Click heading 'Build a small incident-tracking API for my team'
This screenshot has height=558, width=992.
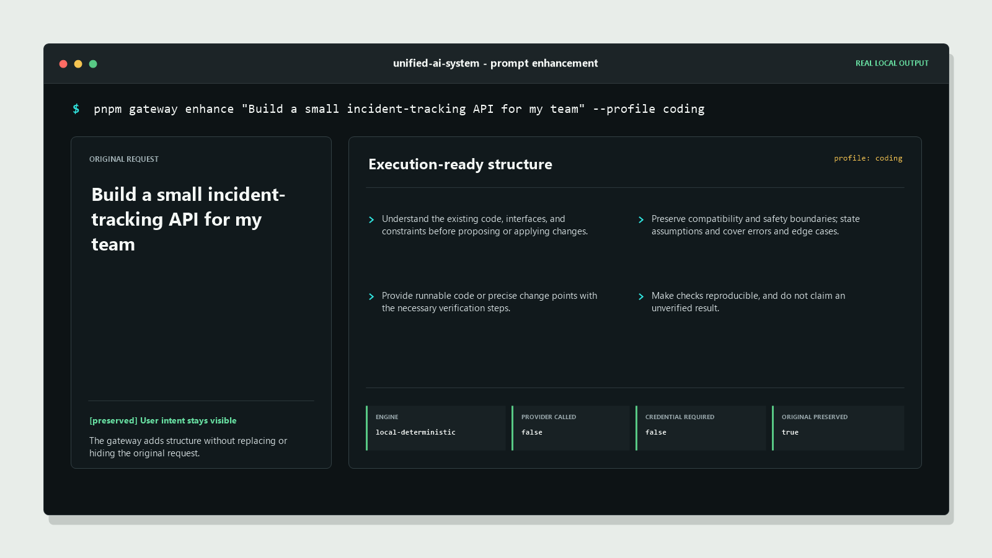tap(188, 219)
